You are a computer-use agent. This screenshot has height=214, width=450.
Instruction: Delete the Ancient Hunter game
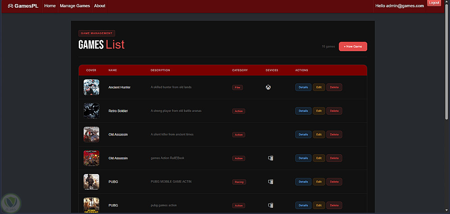334,87
